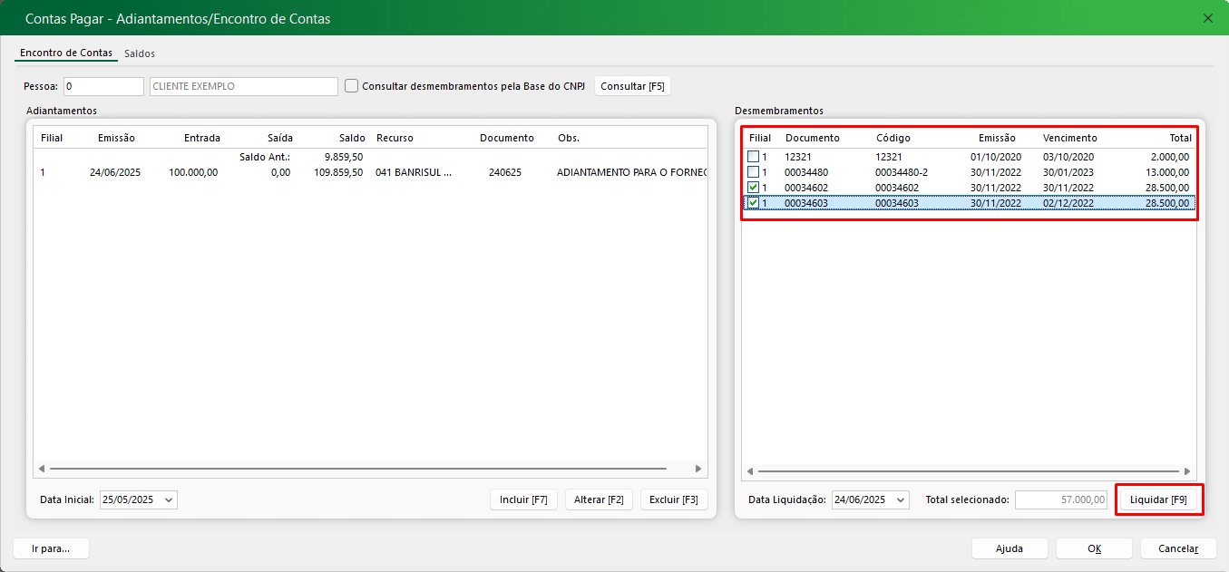Click Incluir [F7] to add advance
Image resolution: width=1229 pixels, height=572 pixels.
pos(524,499)
